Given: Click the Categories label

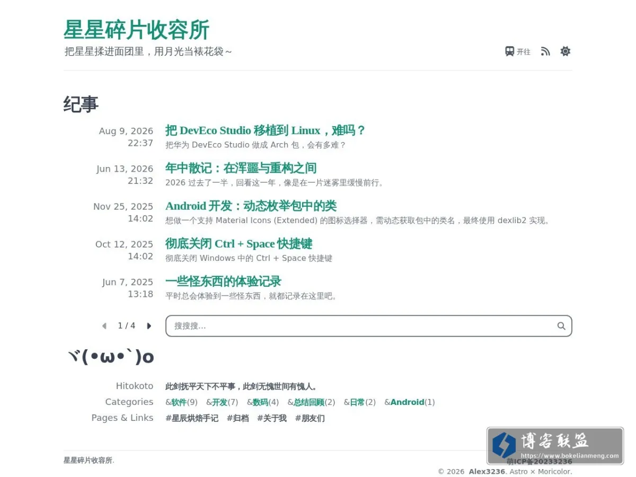Looking at the screenshot, I should click(x=129, y=402).
